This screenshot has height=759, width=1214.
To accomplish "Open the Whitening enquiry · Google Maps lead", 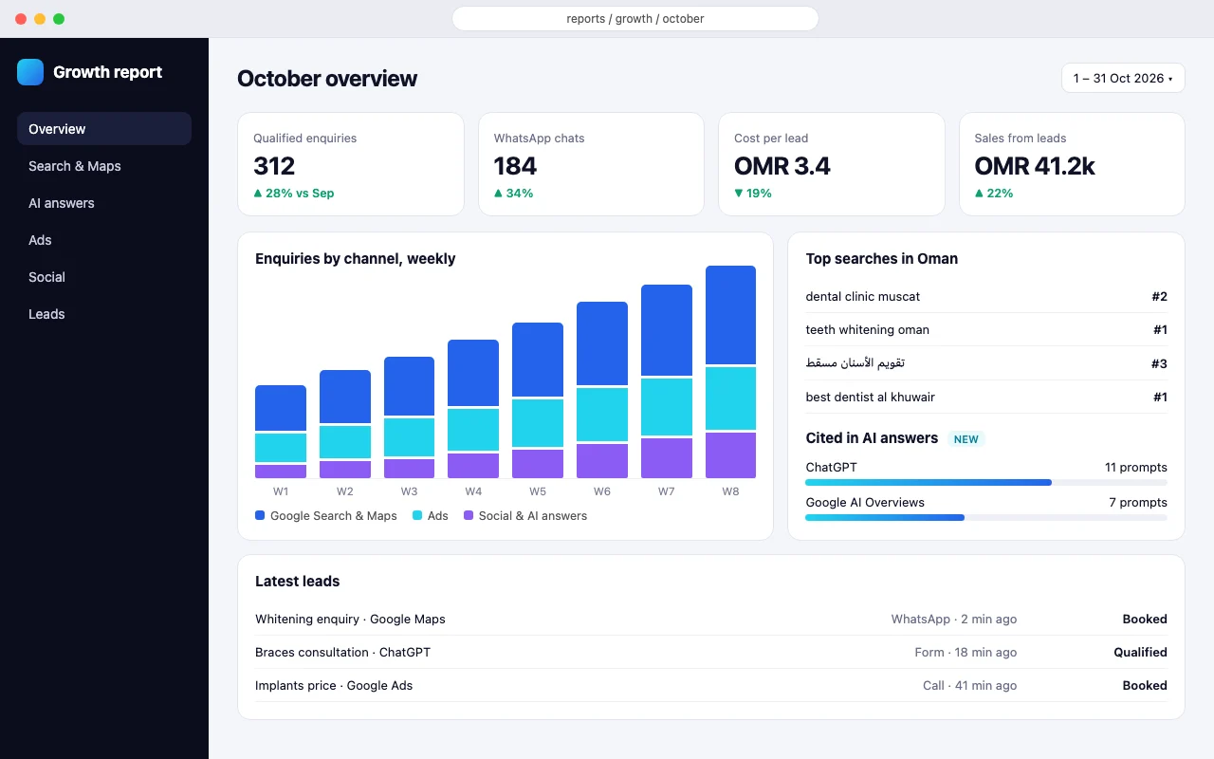I will 711,619.
